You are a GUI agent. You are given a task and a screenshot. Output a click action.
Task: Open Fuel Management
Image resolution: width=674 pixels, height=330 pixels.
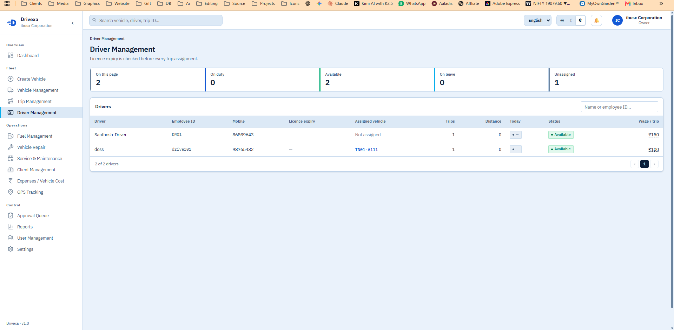(x=41, y=136)
